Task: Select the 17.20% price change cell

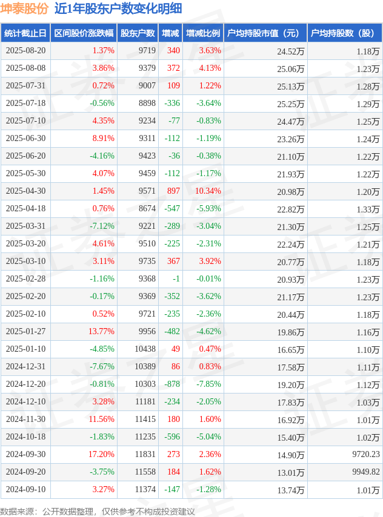Action: point(101,455)
